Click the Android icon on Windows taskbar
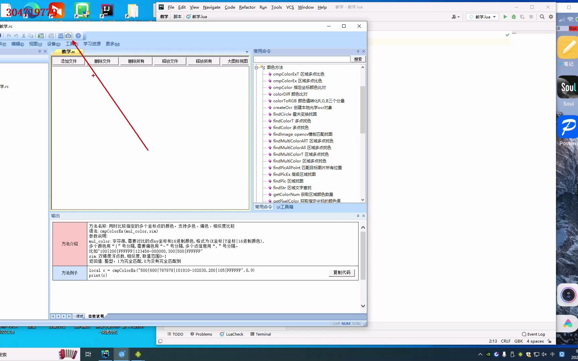The image size is (578, 361). point(138,354)
